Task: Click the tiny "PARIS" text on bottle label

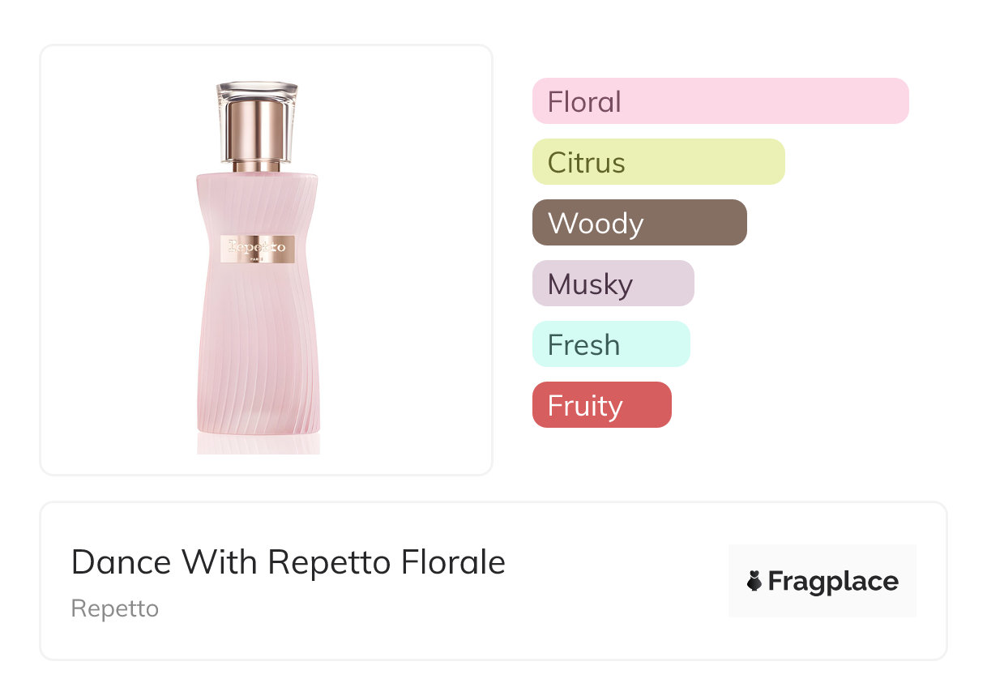Action: [x=258, y=258]
